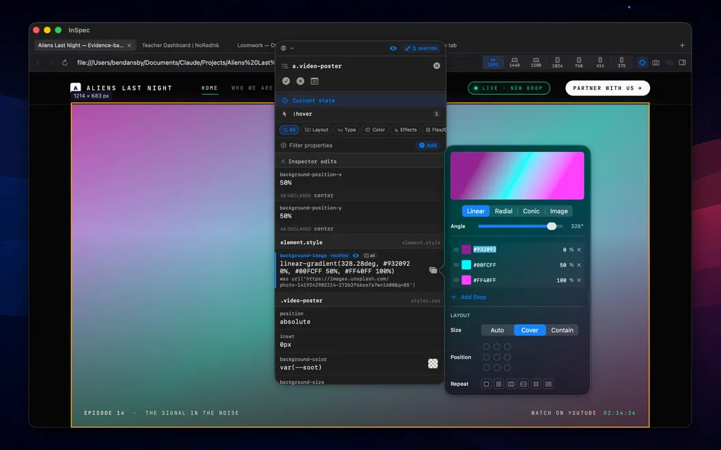The image size is (721, 450).
Task: Close the a.video-poster selection
Action: [x=437, y=65]
